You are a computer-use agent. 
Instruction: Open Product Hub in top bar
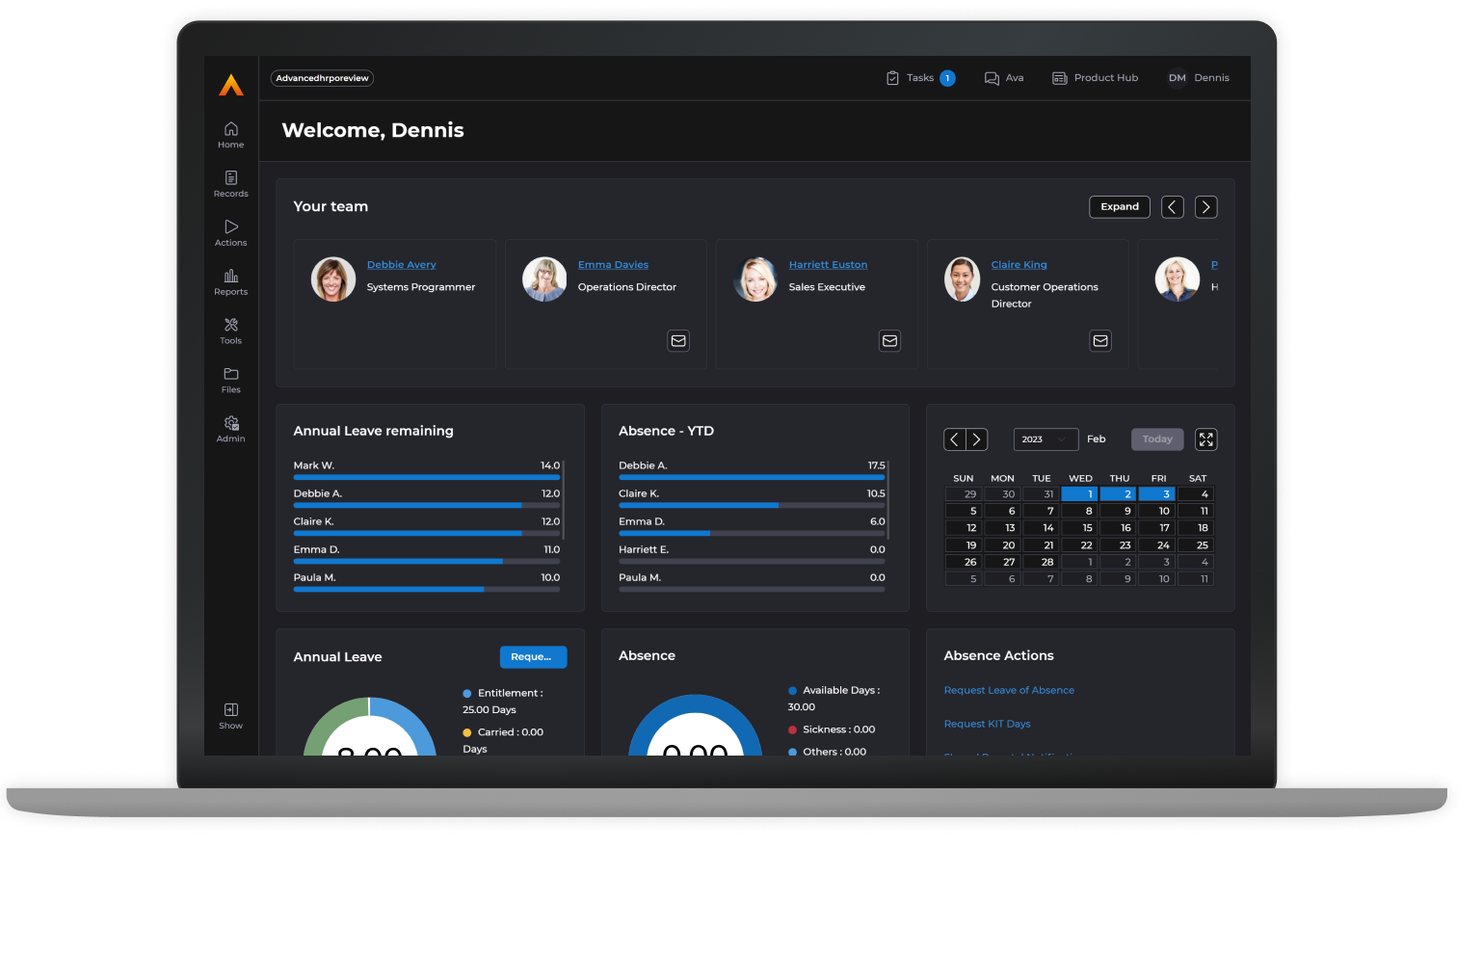1095,78
